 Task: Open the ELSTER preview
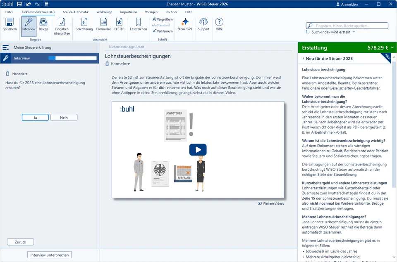click(x=119, y=24)
